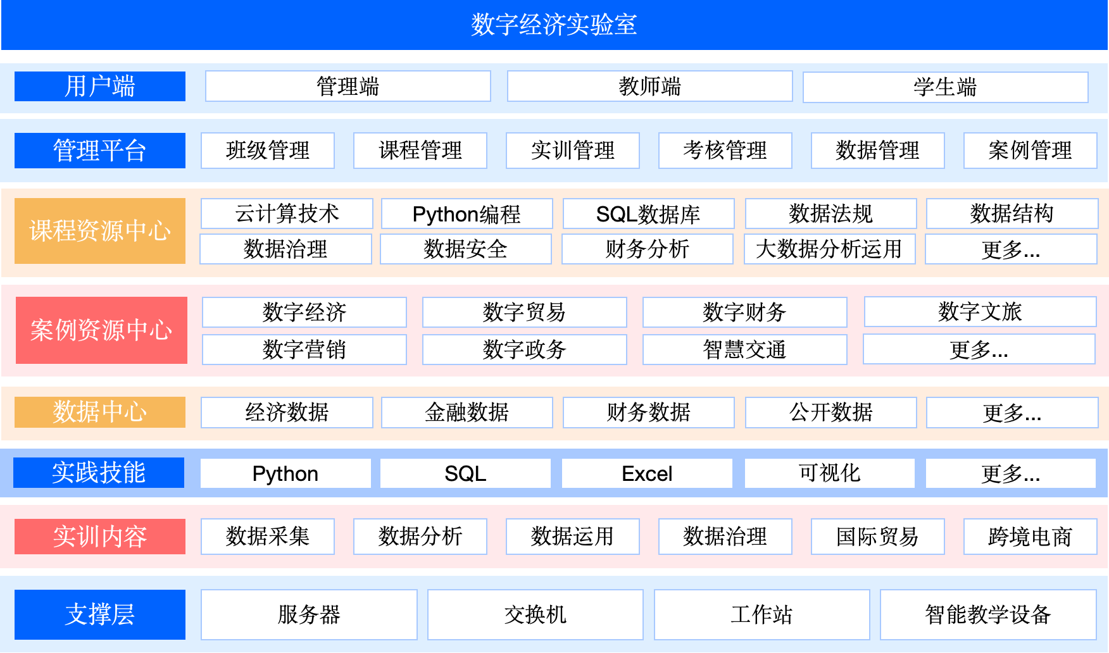This screenshot has height=653, width=1109.
Task: Open the 财务分析 course box
Action: point(648,249)
